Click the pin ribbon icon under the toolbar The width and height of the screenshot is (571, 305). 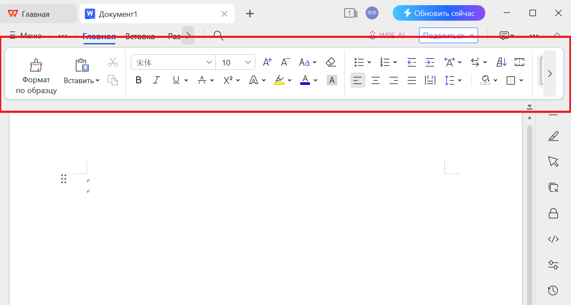(530, 107)
